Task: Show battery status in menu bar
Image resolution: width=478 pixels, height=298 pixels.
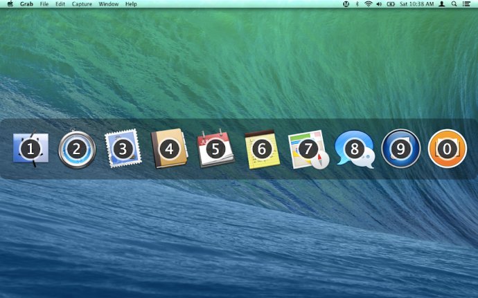Action: pos(391,4)
